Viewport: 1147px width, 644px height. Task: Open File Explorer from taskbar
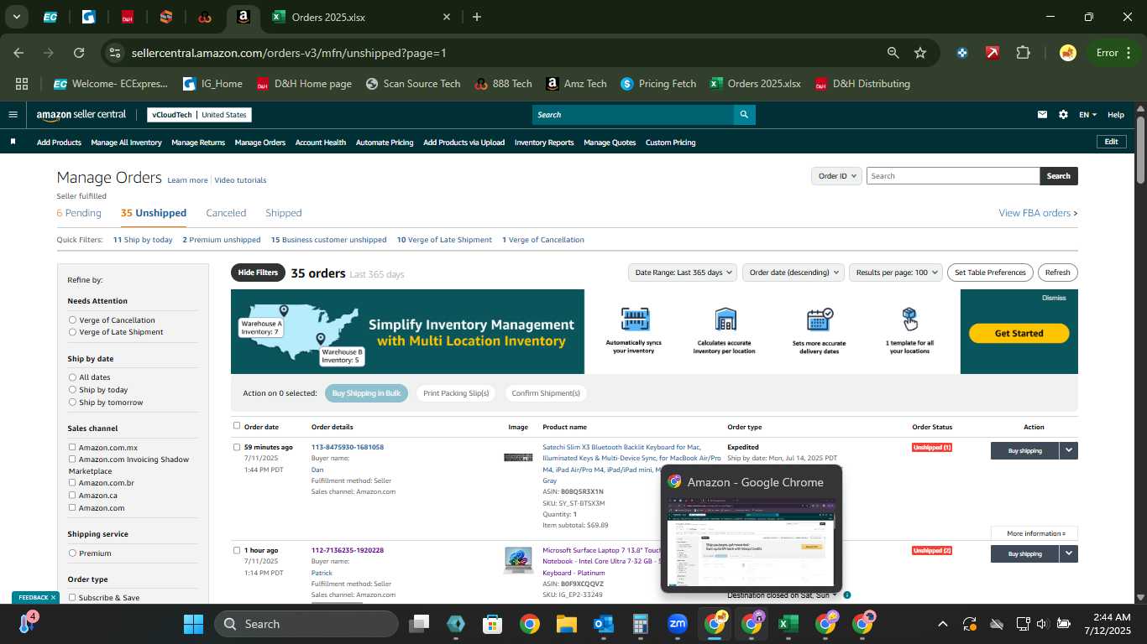point(567,624)
